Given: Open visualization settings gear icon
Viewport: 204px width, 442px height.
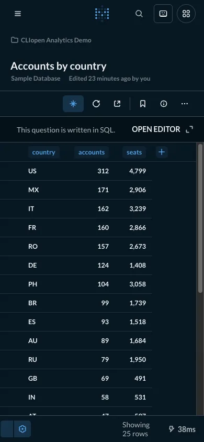Looking at the screenshot, I should coord(22,429).
